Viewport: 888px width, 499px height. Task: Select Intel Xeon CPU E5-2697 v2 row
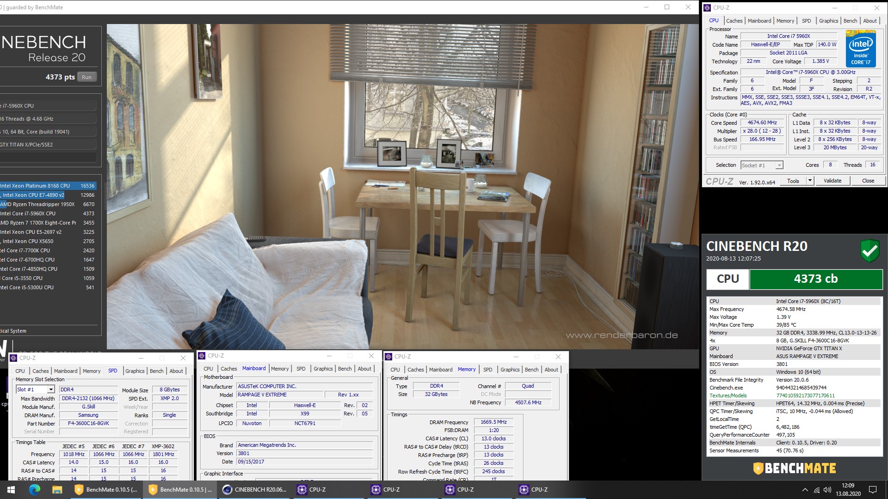[x=48, y=232]
